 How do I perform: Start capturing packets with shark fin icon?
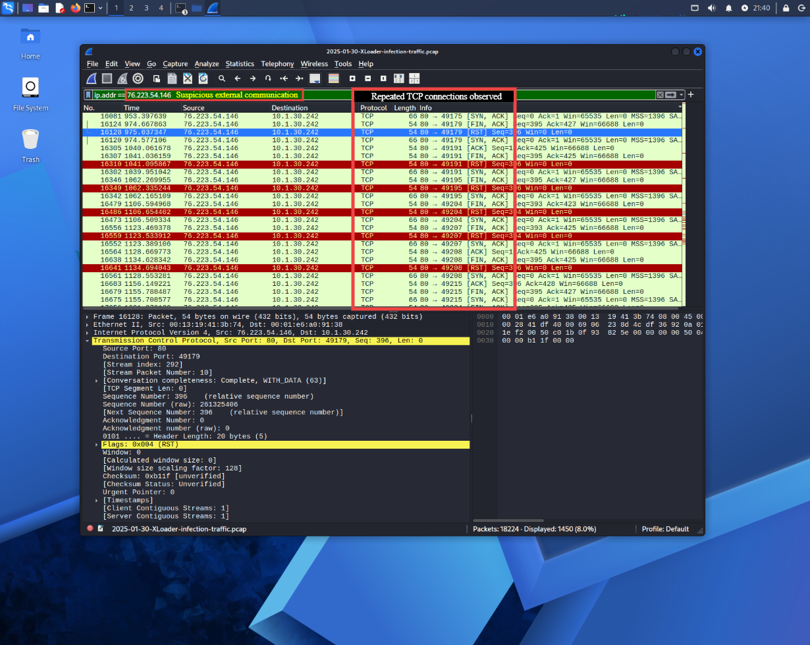pos(90,78)
